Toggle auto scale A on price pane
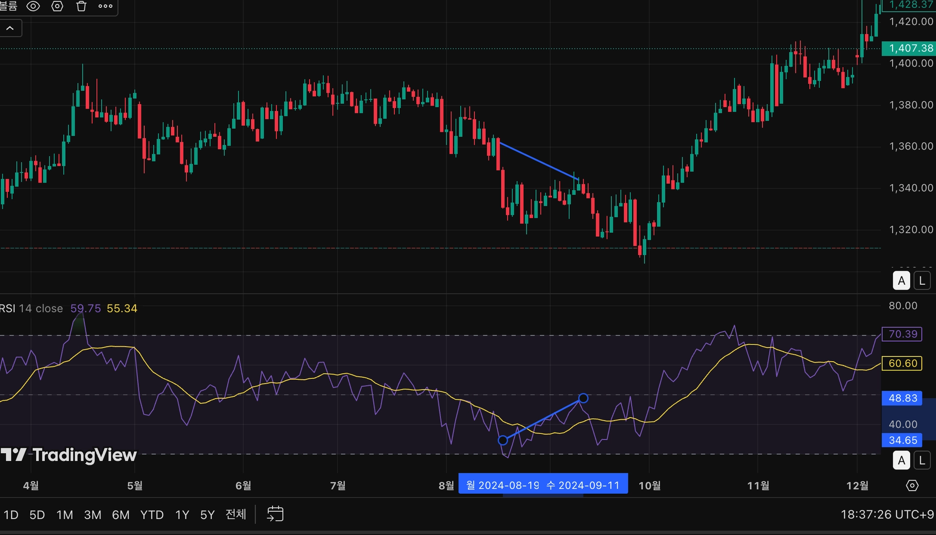The height and width of the screenshot is (535, 936). [901, 281]
